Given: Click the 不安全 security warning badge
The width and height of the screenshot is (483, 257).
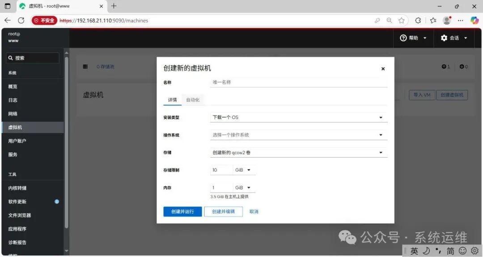Looking at the screenshot, I should 44,20.
